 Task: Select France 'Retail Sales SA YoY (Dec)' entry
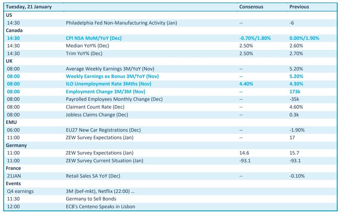[93, 176]
